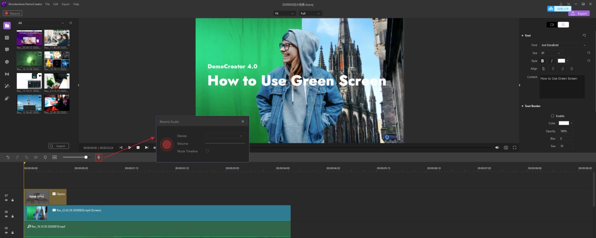Open the preview Full quality dropdown
Viewport: 596px width, 238px height.
point(311,13)
